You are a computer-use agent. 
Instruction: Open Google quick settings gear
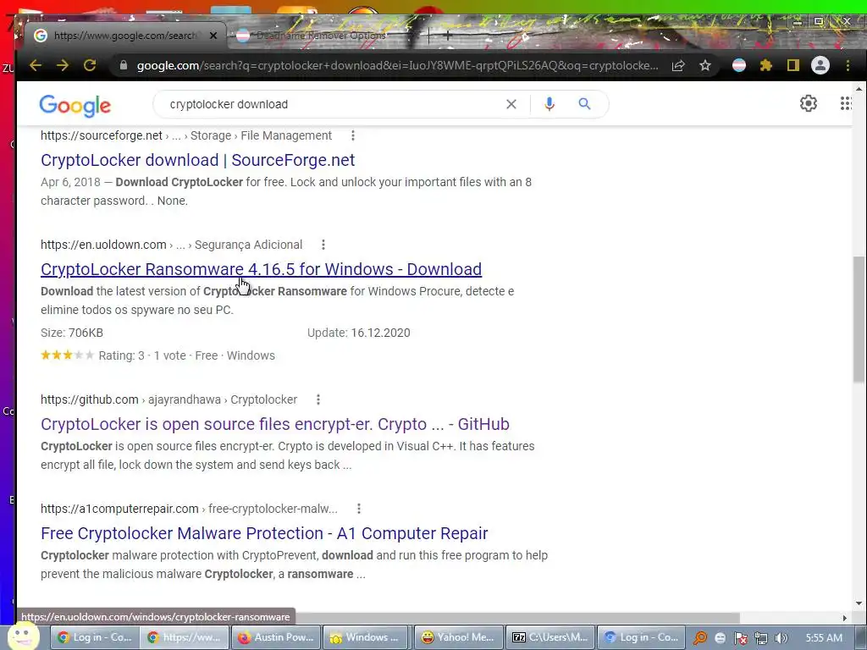(809, 103)
